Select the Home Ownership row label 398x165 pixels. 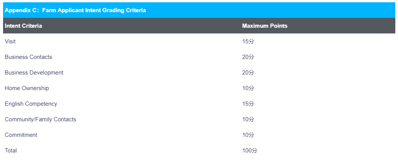tap(27, 88)
